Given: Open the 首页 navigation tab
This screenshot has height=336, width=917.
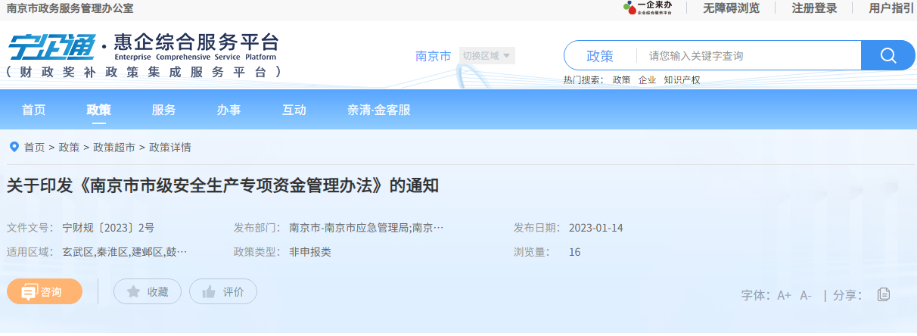Looking at the screenshot, I should 33,110.
